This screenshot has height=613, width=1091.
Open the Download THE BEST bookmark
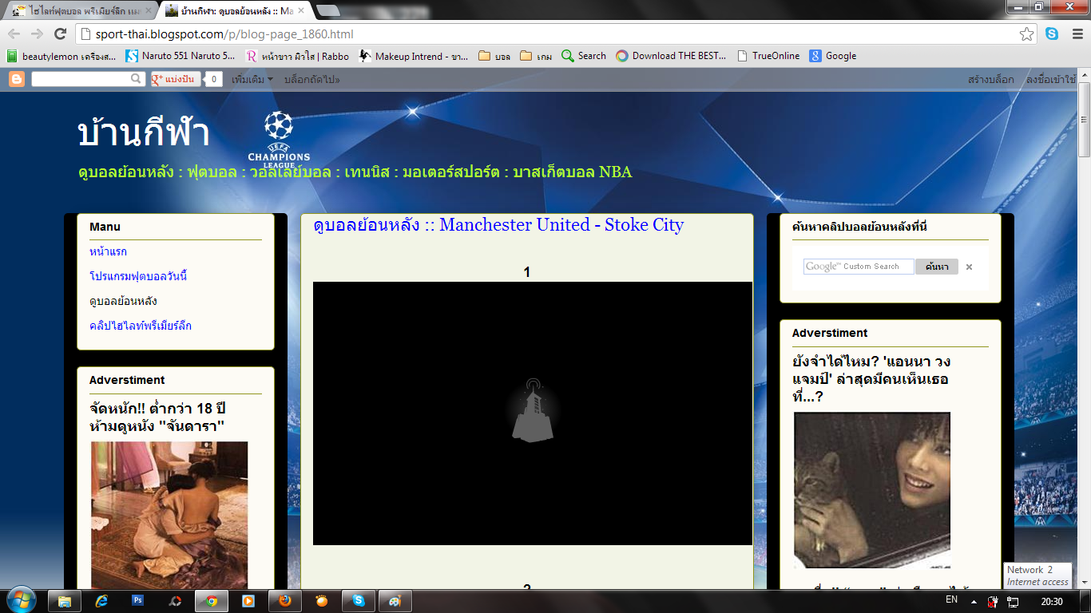click(x=671, y=56)
